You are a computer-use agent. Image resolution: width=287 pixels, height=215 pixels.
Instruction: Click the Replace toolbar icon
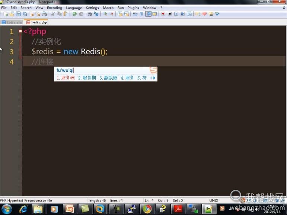(x=96, y=14)
